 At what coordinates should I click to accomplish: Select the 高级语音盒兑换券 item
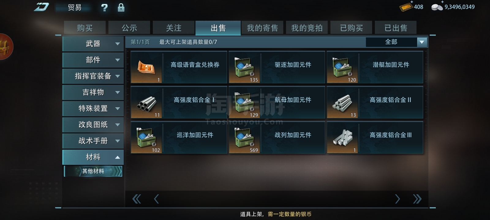[179, 67]
